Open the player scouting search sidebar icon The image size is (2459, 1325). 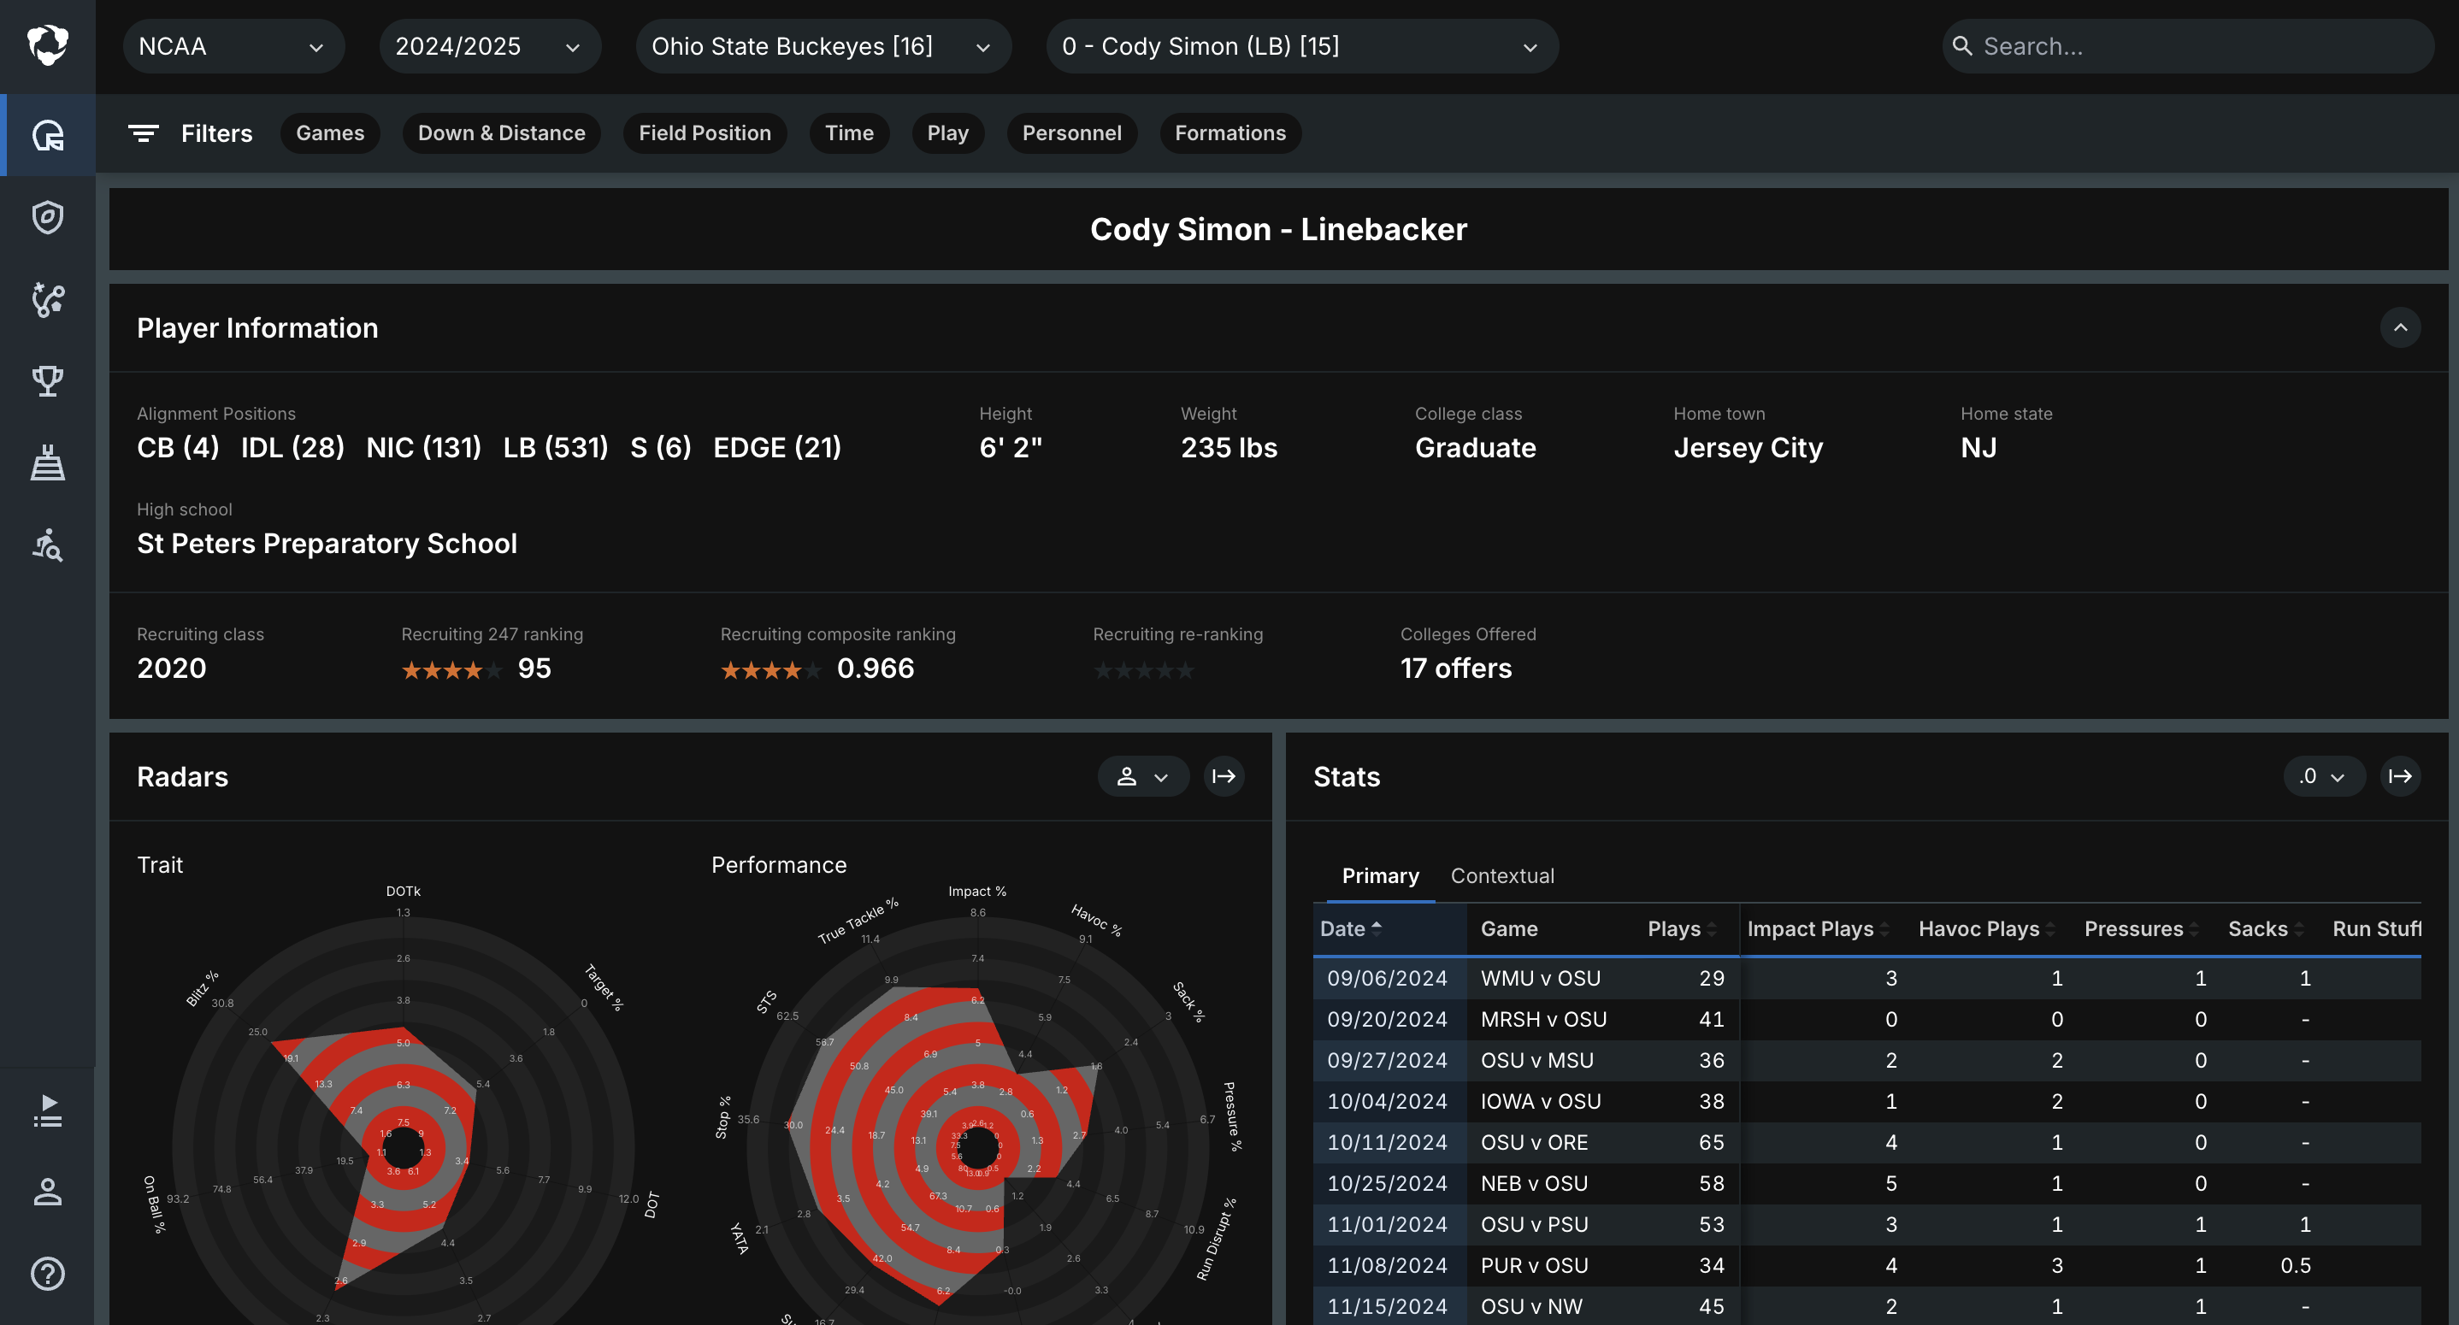48,546
